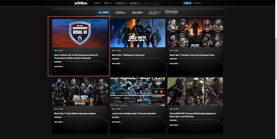Open Black Ops 7 Multiplayer Deep Dive thumbnail
Screen dimensions: 277x139
[x=138, y=33]
